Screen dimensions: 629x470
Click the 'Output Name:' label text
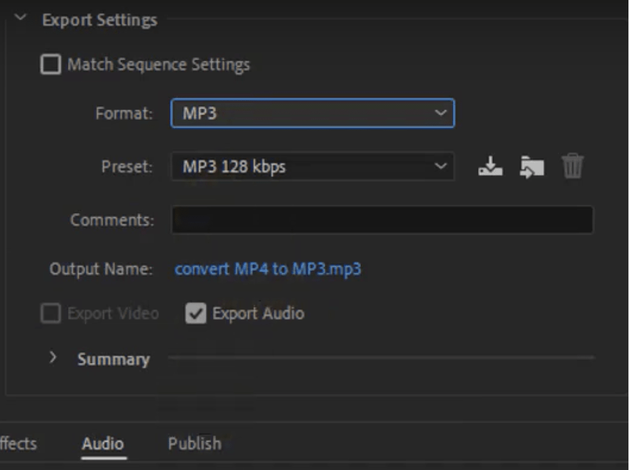tap(101, 269)
